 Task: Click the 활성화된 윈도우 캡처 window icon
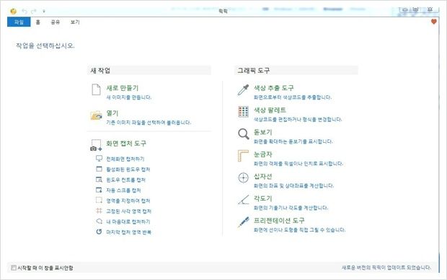pos(99,169)
